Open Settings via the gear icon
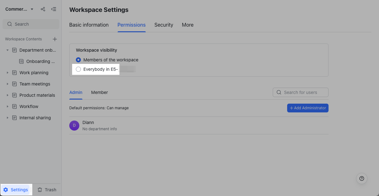 (x=6, y=190)
